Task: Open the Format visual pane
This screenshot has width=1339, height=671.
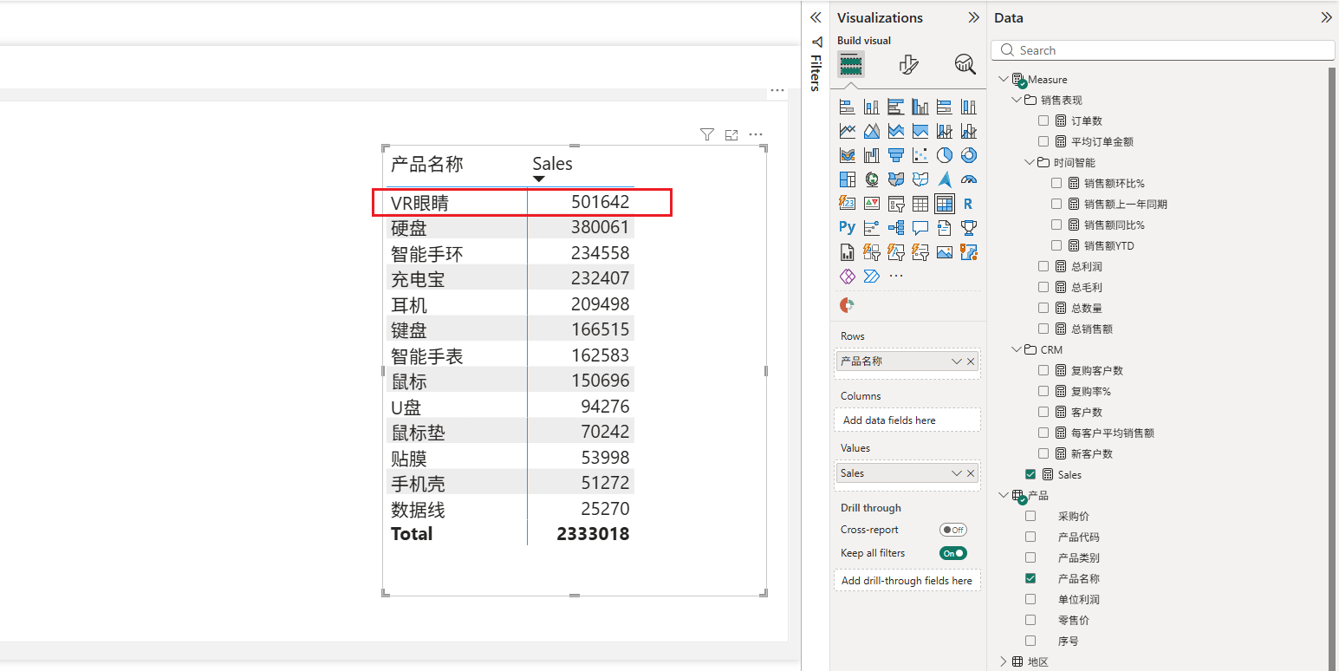Action: 908,64
